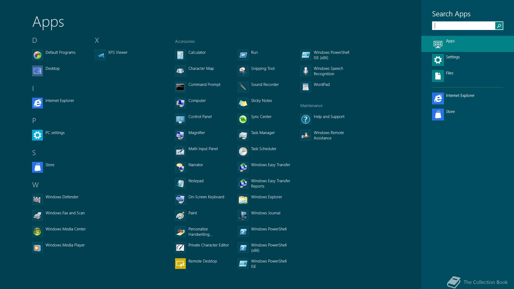Select Settings search scope in sidebar
Image resolution: width=514 pixels, height=289 pixels.
point(467,60)
